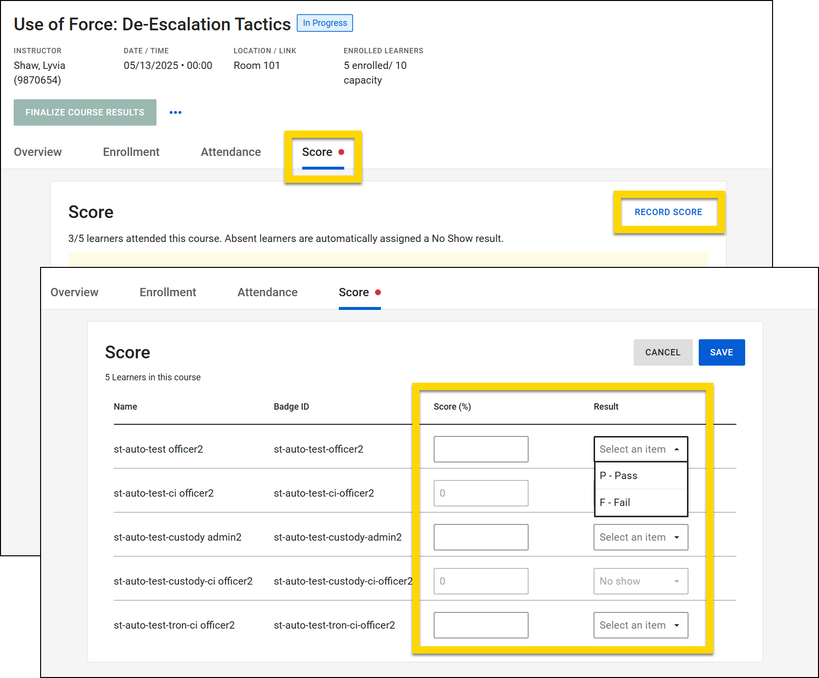Click the Finalize Course Results button
The image size is (819, 678).
(85, 112)
